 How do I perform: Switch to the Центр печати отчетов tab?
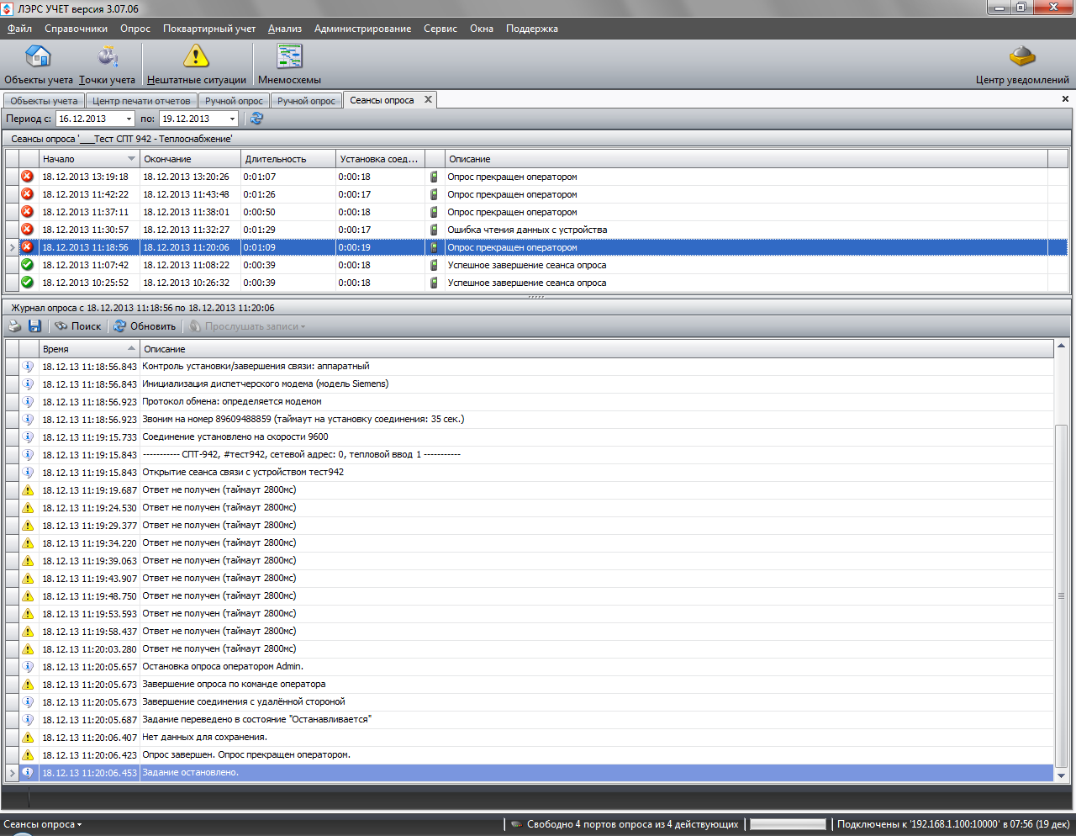click(x=141, y=101)
